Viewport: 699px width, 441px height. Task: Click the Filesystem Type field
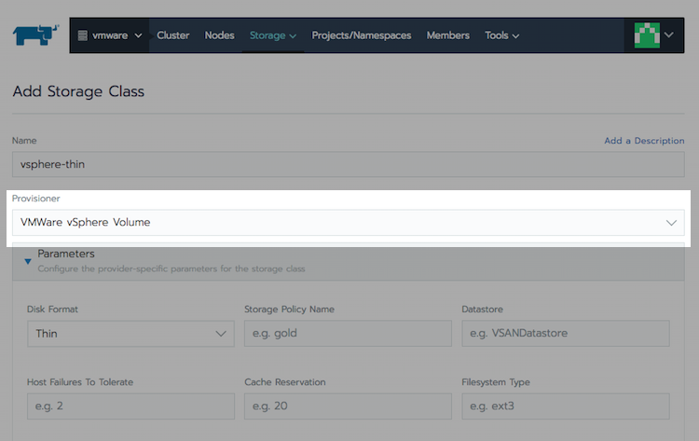tap(565, 407)
